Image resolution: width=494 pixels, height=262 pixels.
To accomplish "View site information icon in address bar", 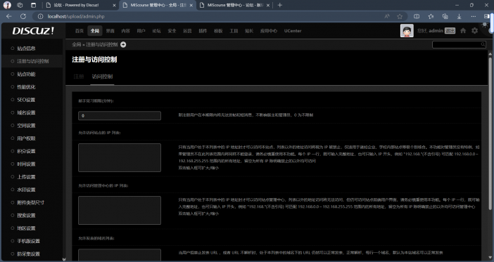I will coord(40,16).
